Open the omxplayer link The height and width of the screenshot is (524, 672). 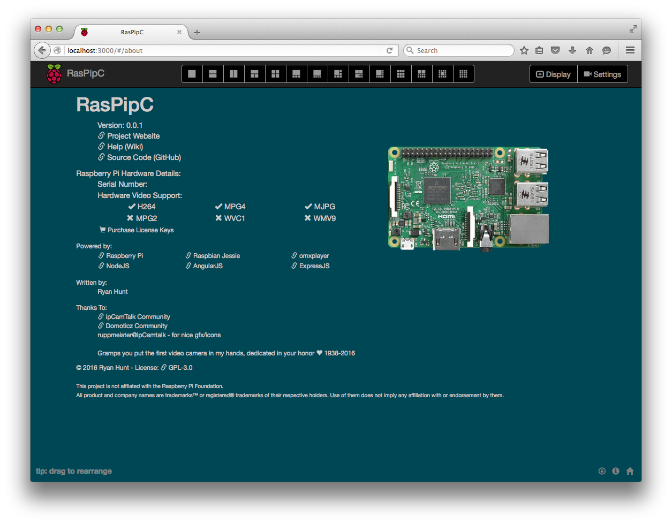point(310,256)
